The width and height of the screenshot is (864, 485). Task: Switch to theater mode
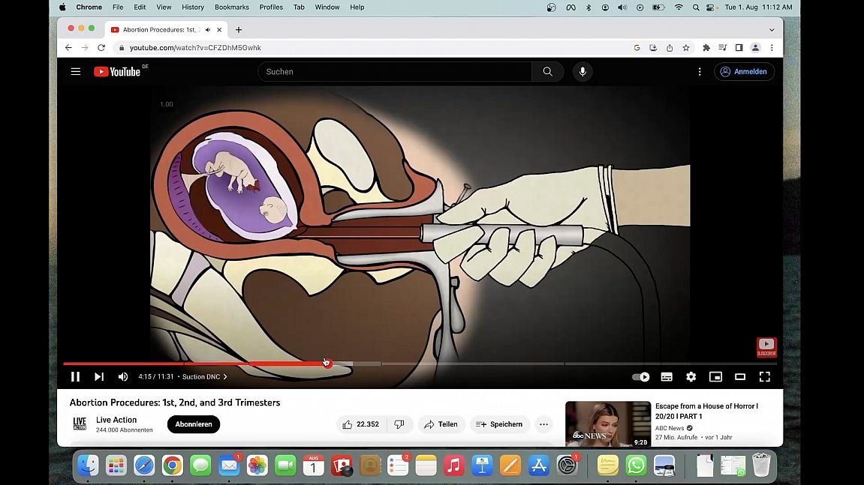click(740, 377)
